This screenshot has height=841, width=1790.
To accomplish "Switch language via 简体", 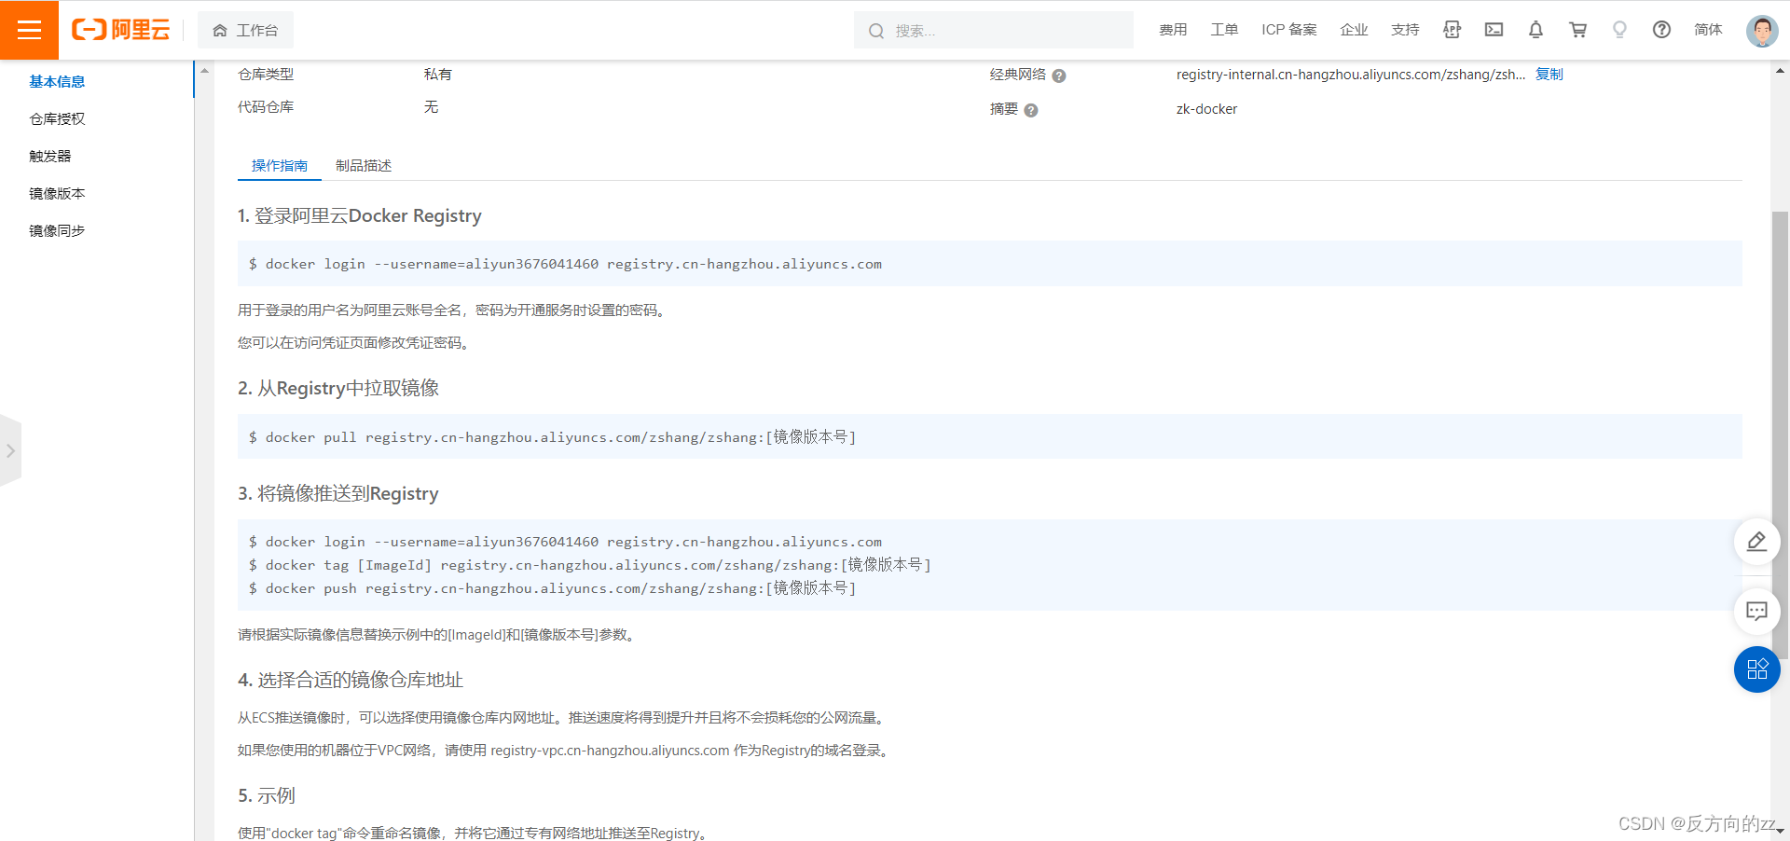I will tap(1708, 30).
